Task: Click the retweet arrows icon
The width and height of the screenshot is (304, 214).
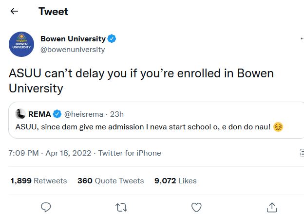Action: click(x=121, y=207)
